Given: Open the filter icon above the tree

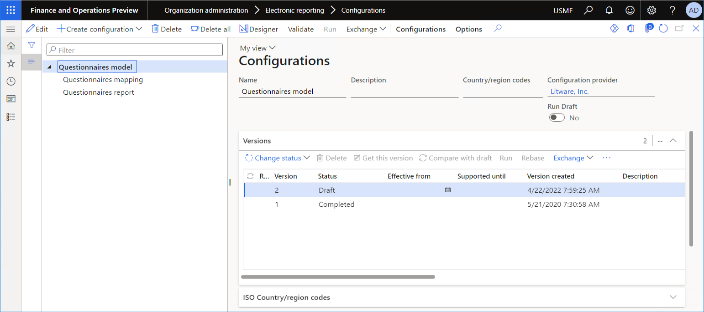Looking at the screenshot, I should point(31,46).
